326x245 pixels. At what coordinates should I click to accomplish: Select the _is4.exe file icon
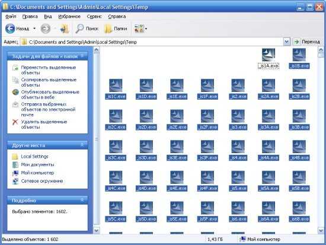(238, 147)
